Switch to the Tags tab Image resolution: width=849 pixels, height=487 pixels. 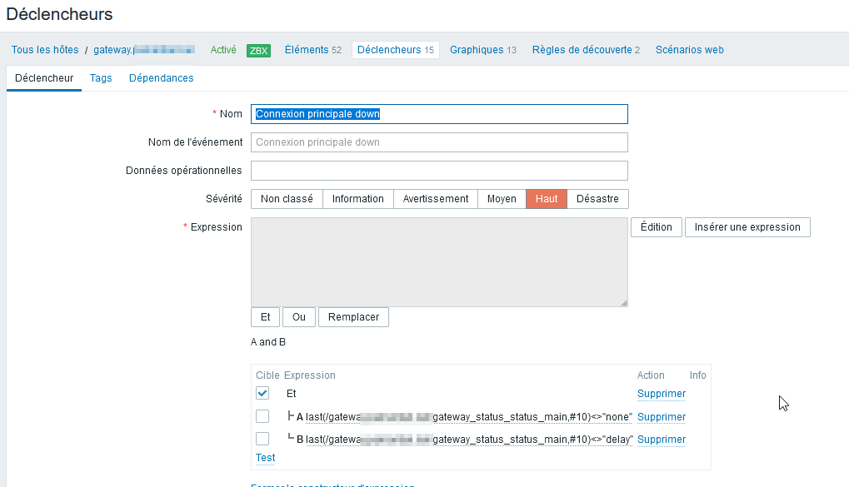pyautogui.click(x=101, y=78)
